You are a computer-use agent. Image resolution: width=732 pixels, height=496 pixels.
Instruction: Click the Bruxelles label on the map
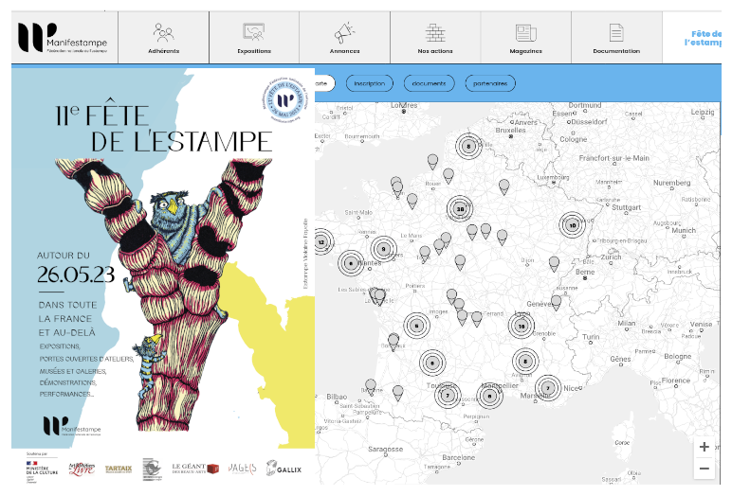pos(510,130)
